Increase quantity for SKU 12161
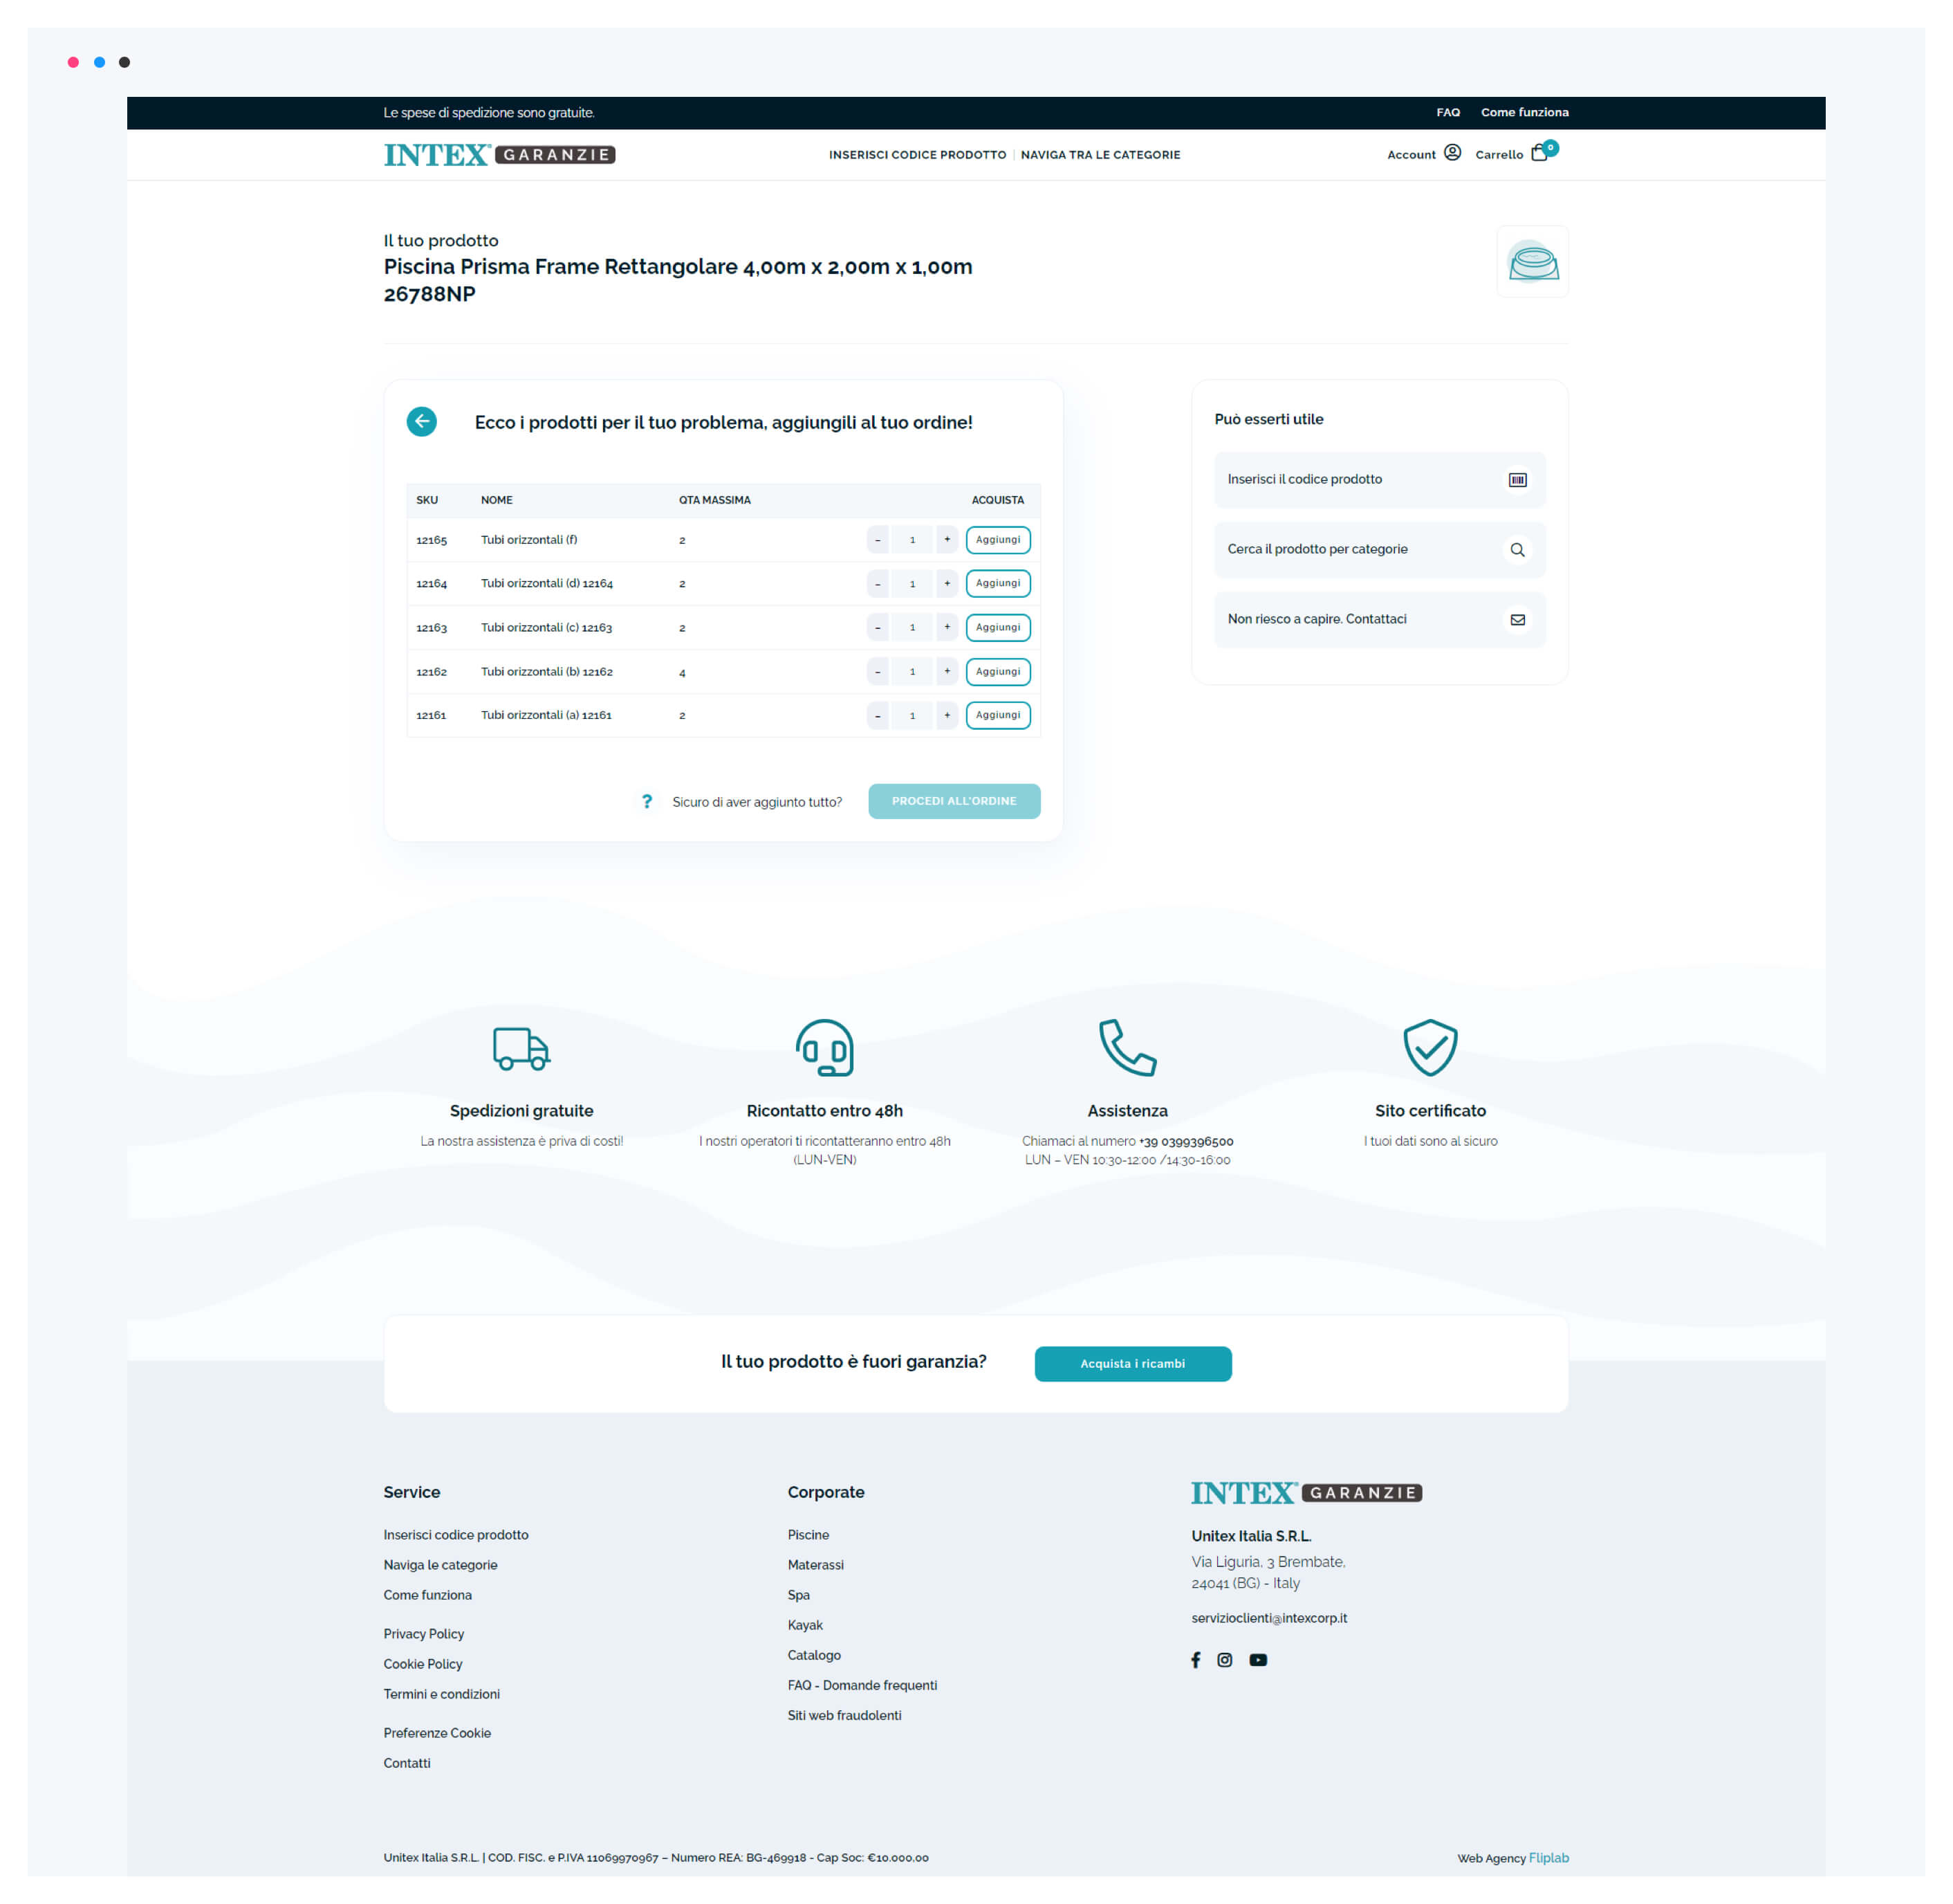 click(947, 716)
